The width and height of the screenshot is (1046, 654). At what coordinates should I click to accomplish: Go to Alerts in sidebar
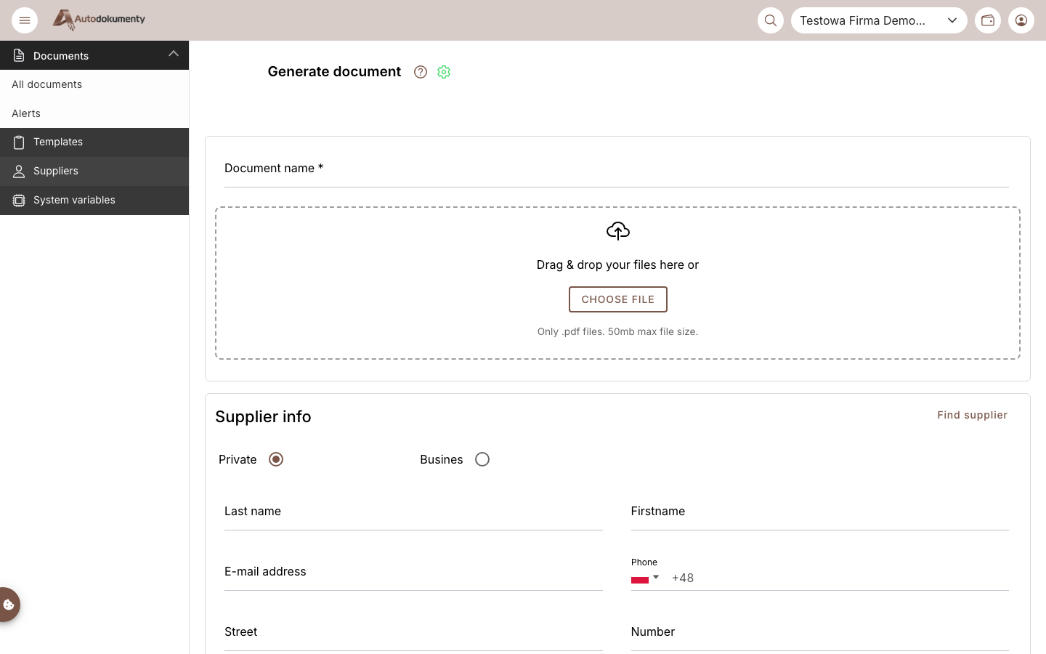tap(94, 113)
